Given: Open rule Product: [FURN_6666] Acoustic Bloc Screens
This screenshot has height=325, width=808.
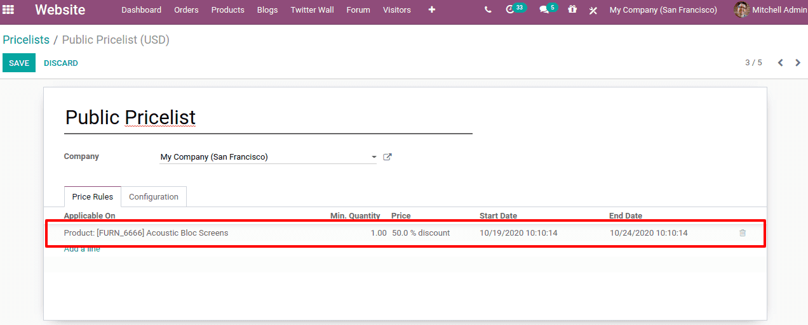Looking at the screenshot, I should (x=146, y=233).
